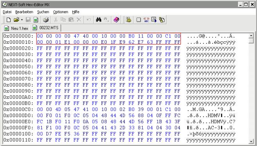Click the Paste icon
Image resolution: width=257 pixels, height=146 pixels.
[x=71, y=20]
